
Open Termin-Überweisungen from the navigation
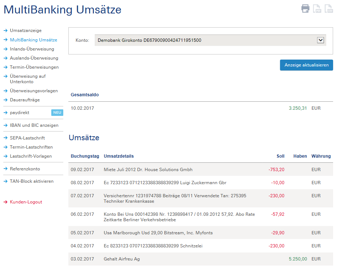point(33,67)
